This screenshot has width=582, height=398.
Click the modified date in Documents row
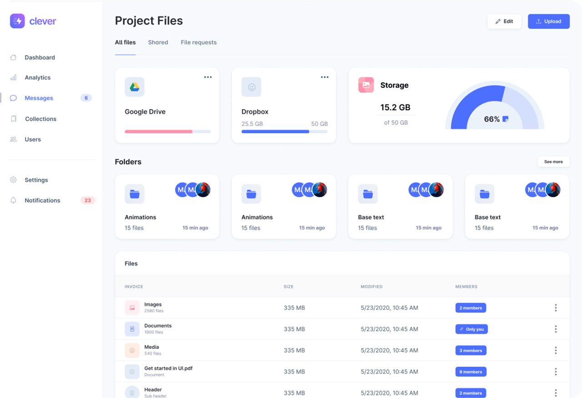coord(389,329)
